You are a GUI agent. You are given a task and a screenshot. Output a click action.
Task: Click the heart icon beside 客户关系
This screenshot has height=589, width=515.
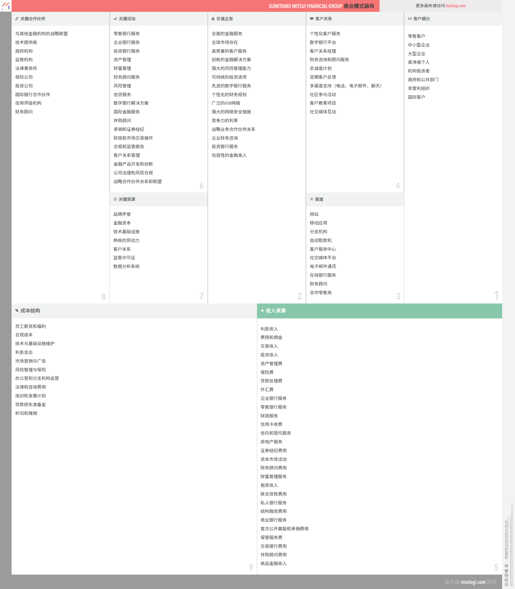coord(312,19)
